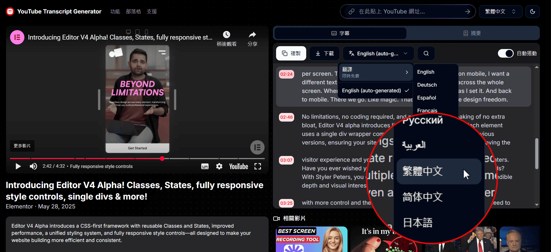
Task: Toggle video subtitles with the captions button
Action: [x=205, y=166]
